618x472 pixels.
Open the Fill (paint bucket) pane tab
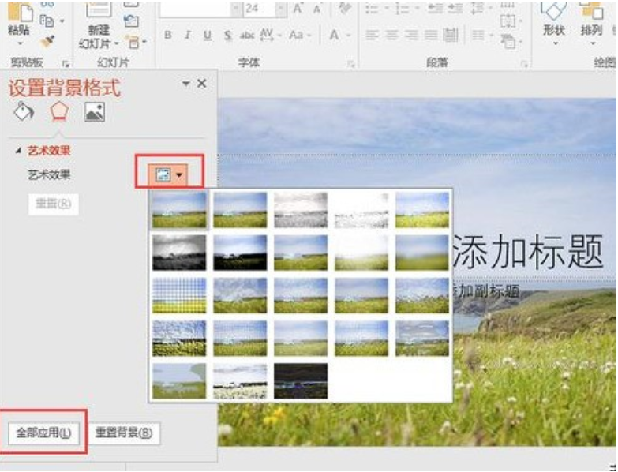tap(24, 112)
